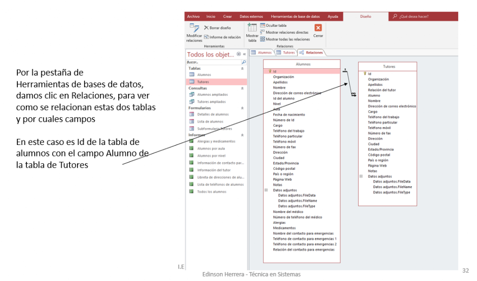Switch to the Alumnos document tab

click(x=262, y=52)
